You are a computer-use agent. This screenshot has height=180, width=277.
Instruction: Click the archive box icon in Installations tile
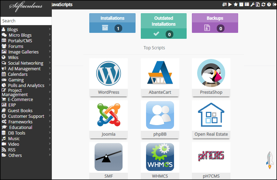(x=105, y=28)
